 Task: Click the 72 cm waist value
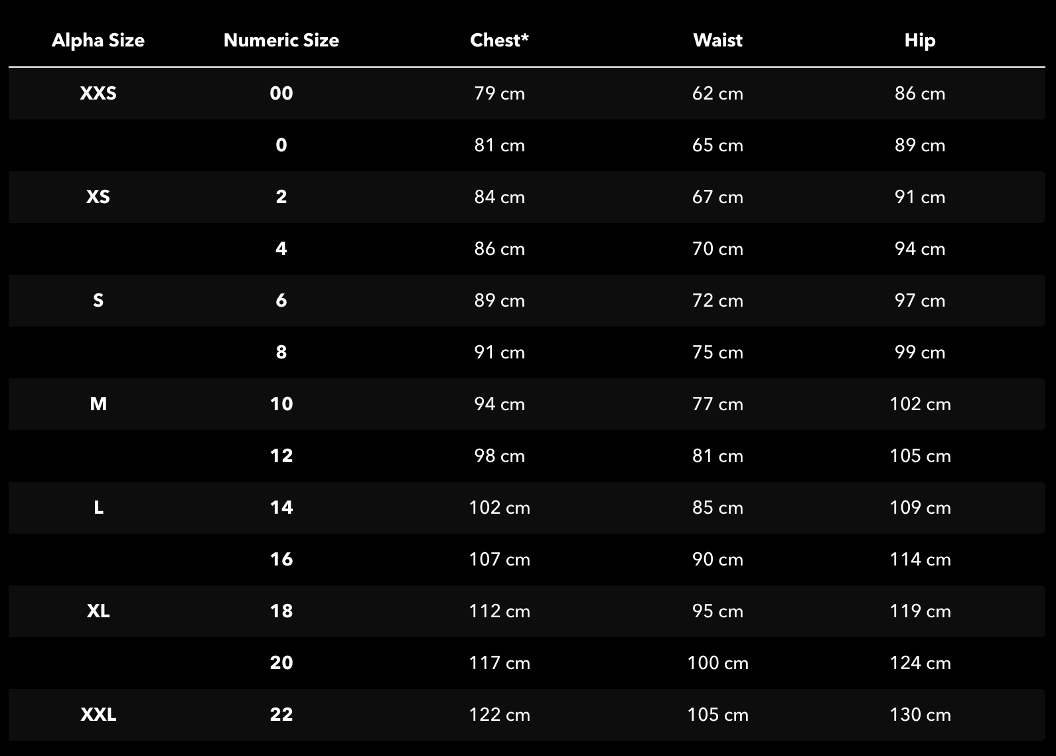(717, 301)
